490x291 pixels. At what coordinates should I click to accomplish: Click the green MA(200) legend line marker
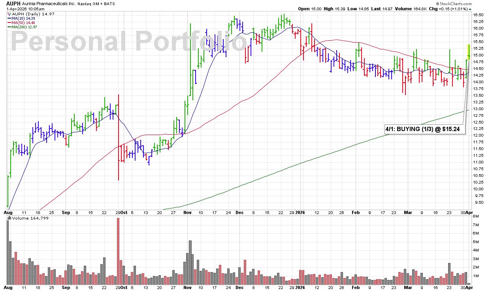point(9,27)
